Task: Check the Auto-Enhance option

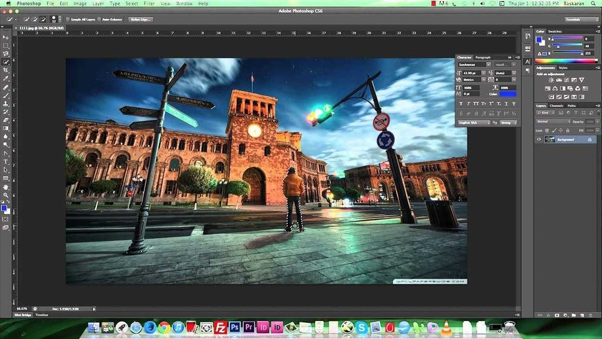Action: coord(100,19)
